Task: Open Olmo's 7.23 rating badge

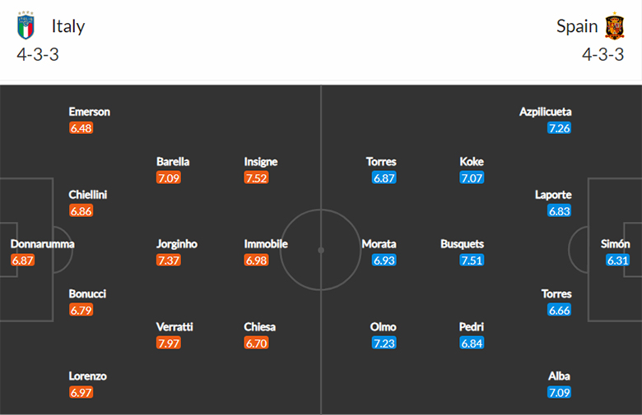Action: click(384, 343)
